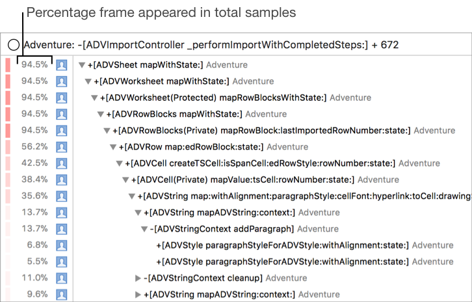Click the 56.2% percentage value
This screenshot has height=302, width=472.
pyautogui.click(x=34, y=146)
